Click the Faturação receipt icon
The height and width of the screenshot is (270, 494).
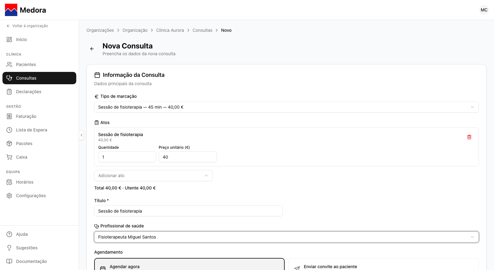click(9, 116)
